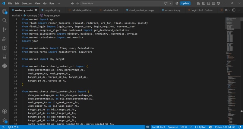Click the VS Code logo icon
Viewport: 243px width, 129px height.
3,3
